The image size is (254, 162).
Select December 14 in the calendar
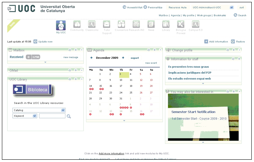click(x=90, y=86)
